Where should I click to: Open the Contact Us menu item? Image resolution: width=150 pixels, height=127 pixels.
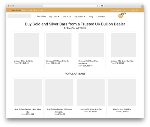click(x=101, y=17)
